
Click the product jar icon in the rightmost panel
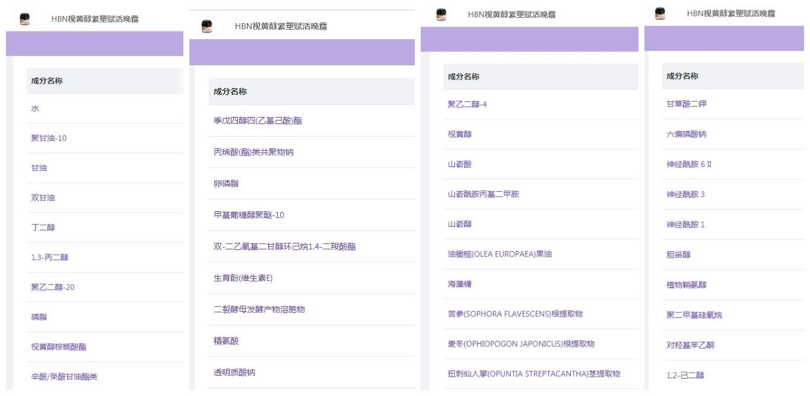[x=660, y=13]
